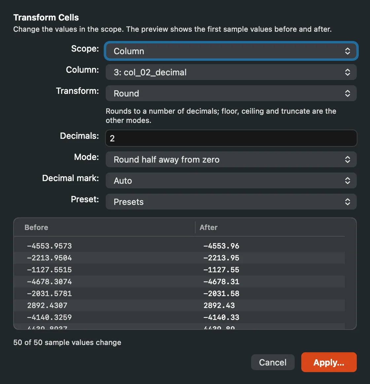Open the Scope dropdown set to Column
The height and width of the screenshot is (384, 370).
tap(231, 51)
